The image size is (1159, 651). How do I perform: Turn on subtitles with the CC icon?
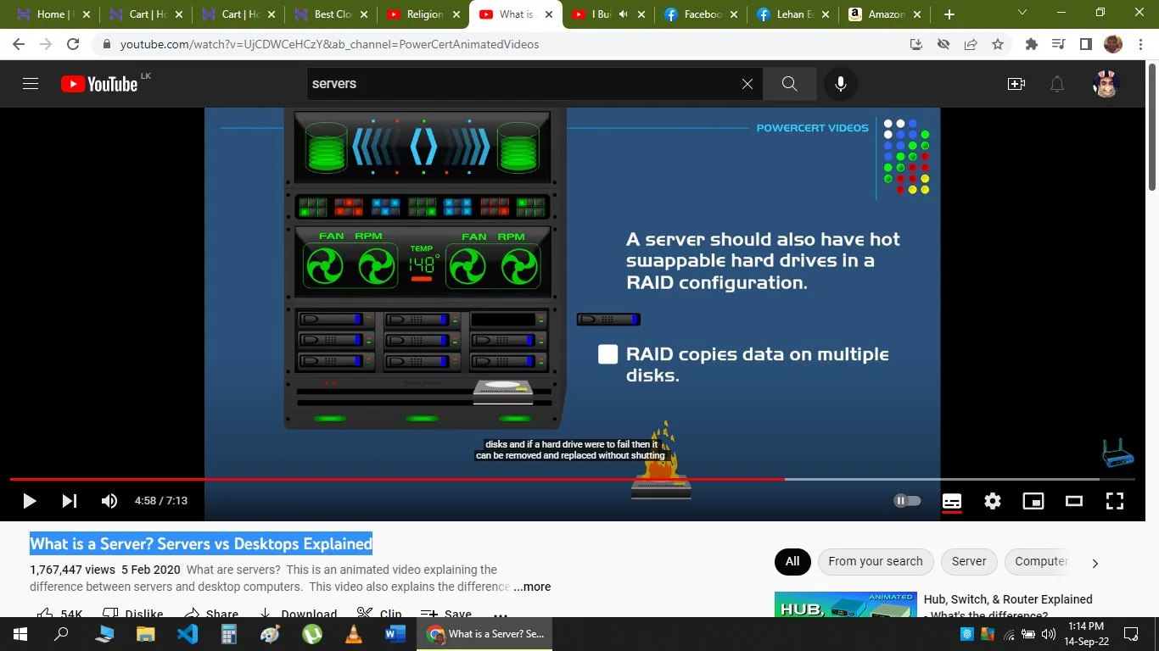click(951, 501)
